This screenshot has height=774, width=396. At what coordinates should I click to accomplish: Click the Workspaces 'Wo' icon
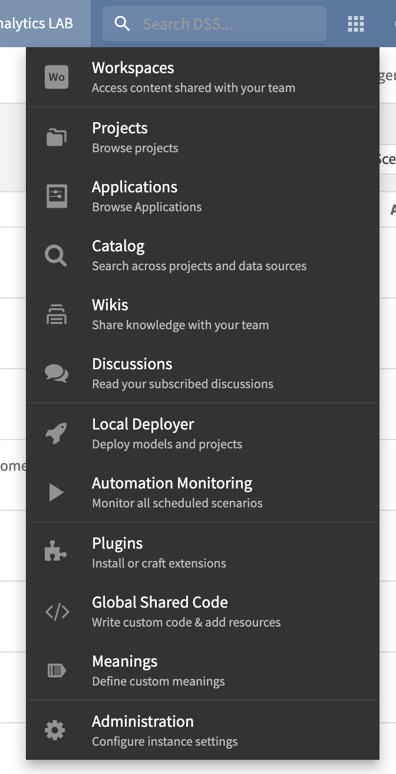[x=57, y=77]
